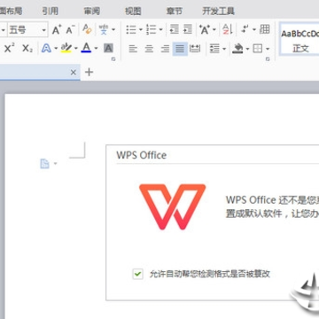Image resolution: width=319 pixels, height=319 pixels.
Task: Insert numbered list
Action: click(x=152, y=29)
